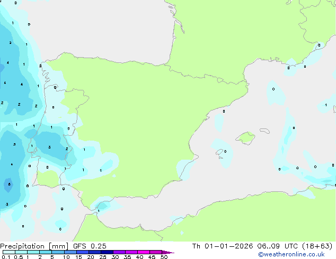Click the '0.5' legend scale label

pyautogui.click(x=19, y=257)
